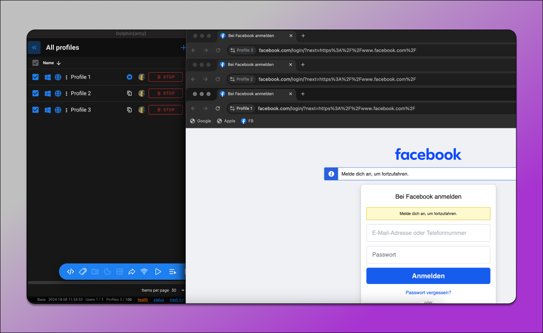Open site settings chip labeled Profile 1
This screenshot has height=333, width=543.
coord(241,108)
